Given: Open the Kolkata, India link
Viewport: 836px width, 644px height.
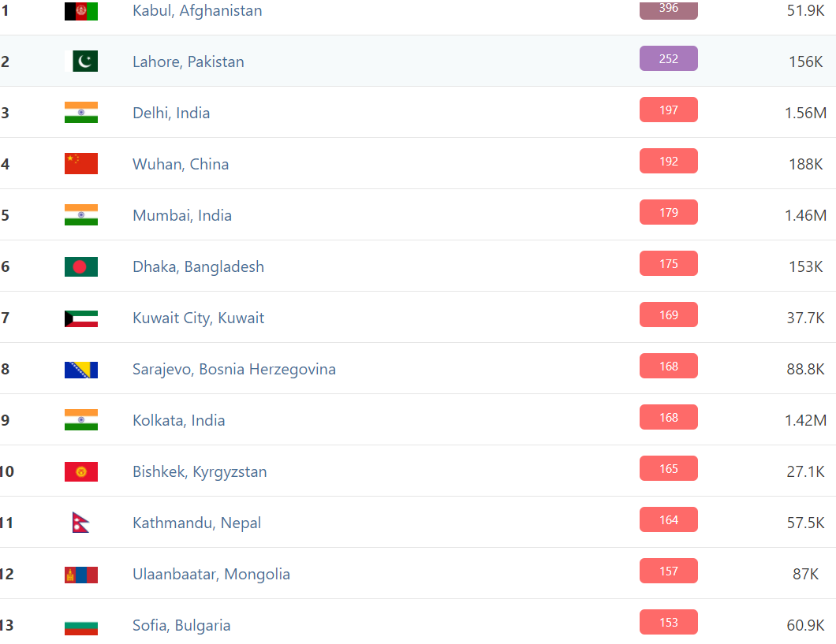Looking at the screenshot, I should [178, 420].
